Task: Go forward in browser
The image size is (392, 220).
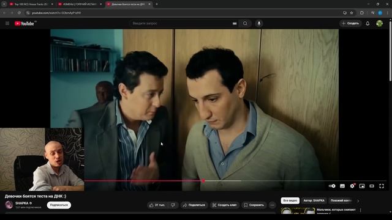Action: (12, 13)
